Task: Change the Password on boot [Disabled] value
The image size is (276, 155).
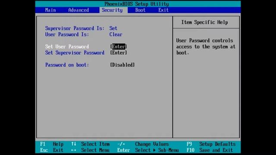Action: coord(122,65)
